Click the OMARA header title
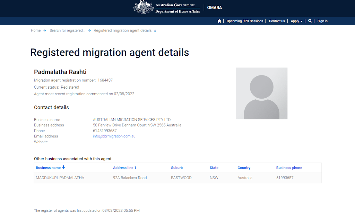 [x=214, y=8]
